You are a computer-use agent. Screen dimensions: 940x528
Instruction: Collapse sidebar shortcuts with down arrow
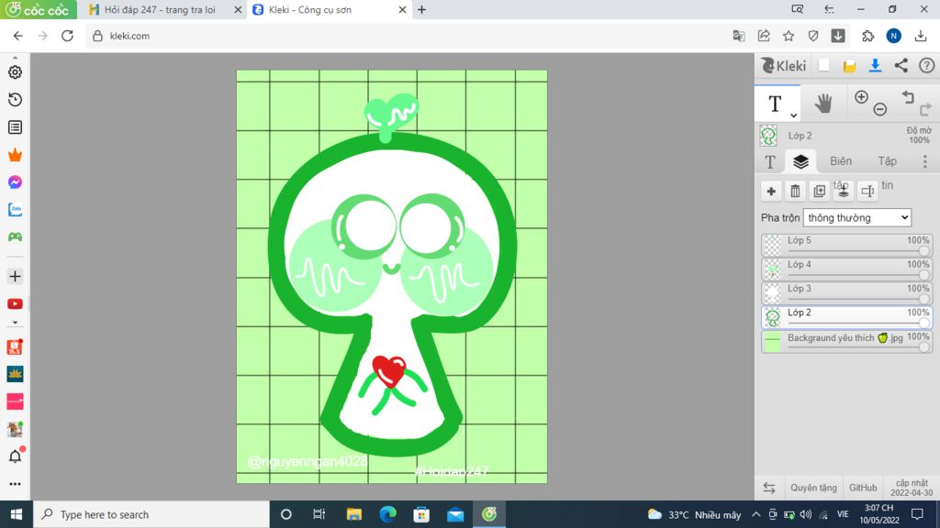15,322
